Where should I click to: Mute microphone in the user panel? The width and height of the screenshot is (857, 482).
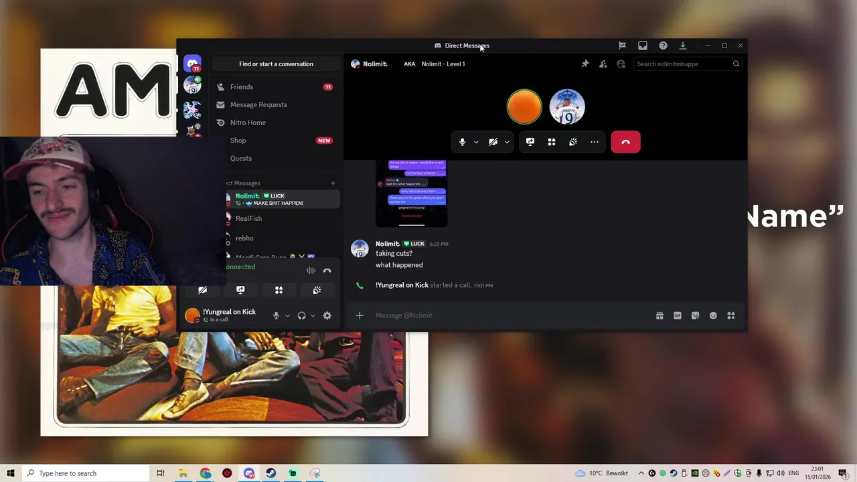pos(276,315)
